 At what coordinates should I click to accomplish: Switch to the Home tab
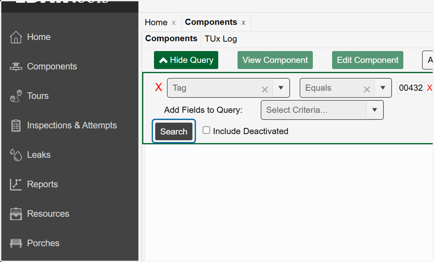point(156,22)
